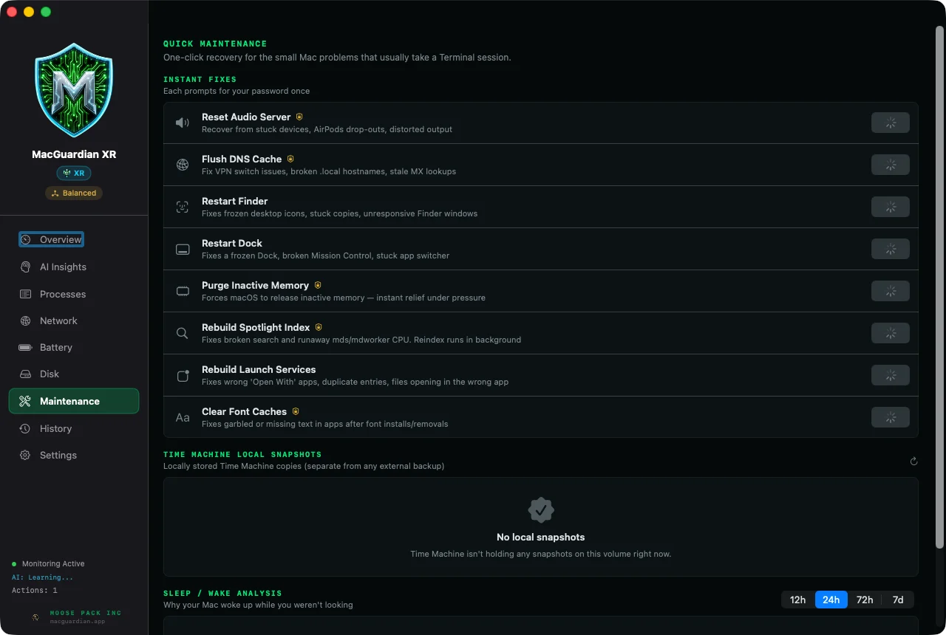Screen dimensions: 946x635
Task: Switch sleep analysis range to 12h
Action: click(x=798, y=600)
